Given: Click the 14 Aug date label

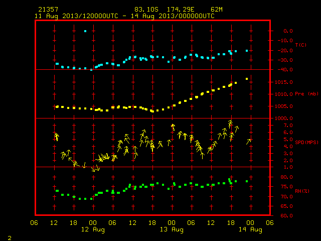Looking at the screenshot, I should (x=250, y=229).
